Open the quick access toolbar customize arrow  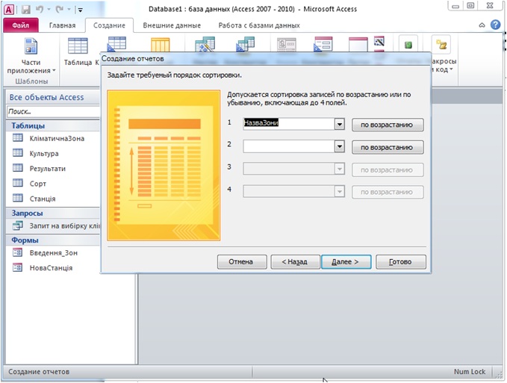point(80,10)
